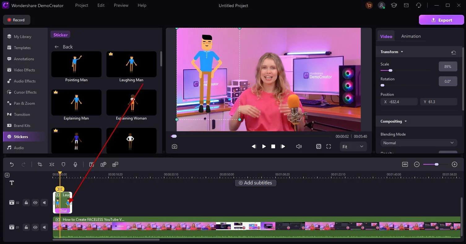466x244 pixels.
Task: Click Add subtitles button
Action: click(x=256, y=183)
